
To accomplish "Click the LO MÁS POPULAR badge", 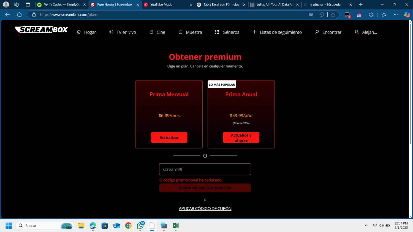I will [222, 84].
